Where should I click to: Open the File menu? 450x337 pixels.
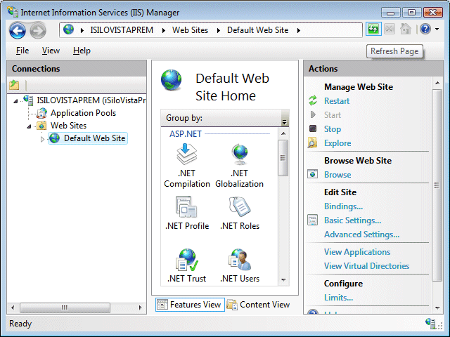pos(22,51)
